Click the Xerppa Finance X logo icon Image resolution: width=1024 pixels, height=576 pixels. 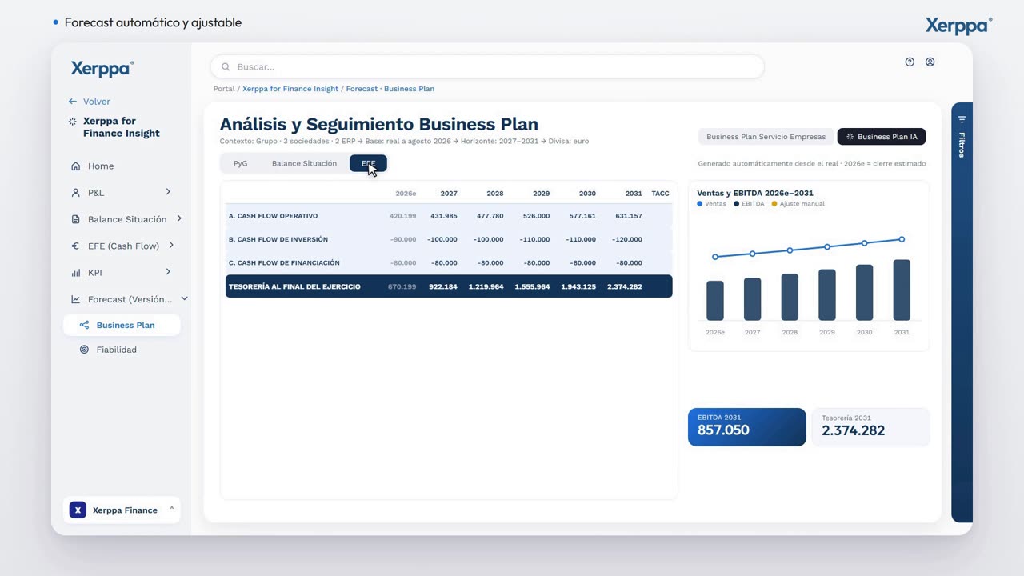[78, 510]
